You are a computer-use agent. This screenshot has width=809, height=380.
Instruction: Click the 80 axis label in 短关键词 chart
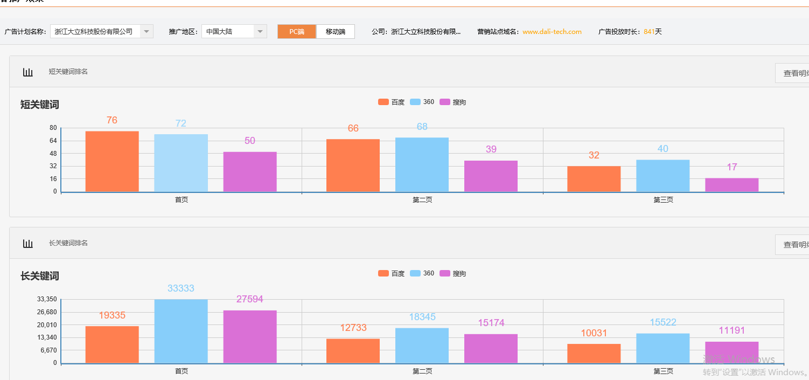pyautogui.click(x=53, y=128)
